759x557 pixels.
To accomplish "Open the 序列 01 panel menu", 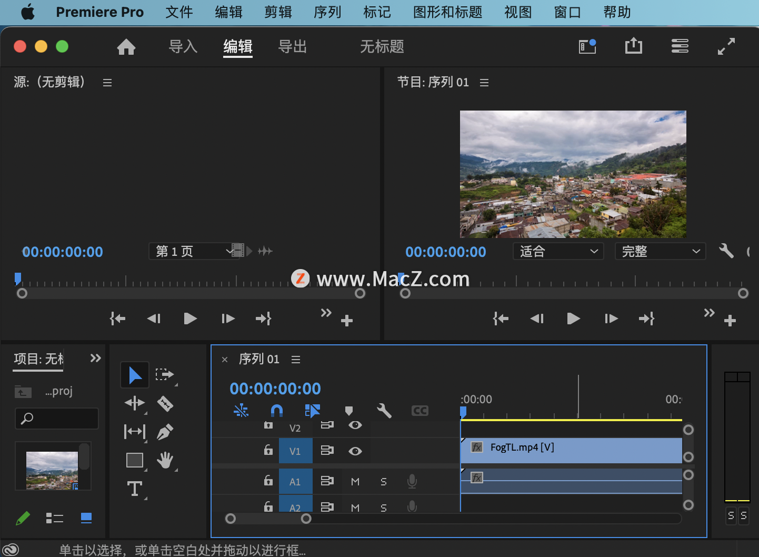I will click(295, 359).
